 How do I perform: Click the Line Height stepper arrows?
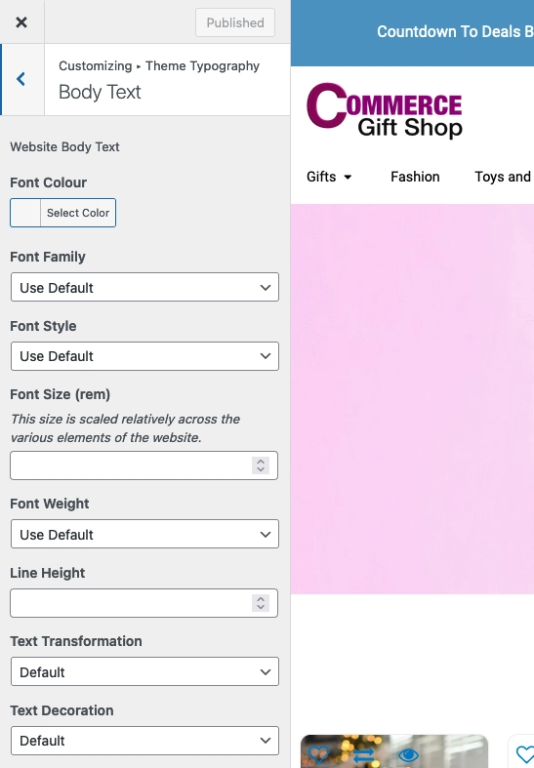[261, 603]
